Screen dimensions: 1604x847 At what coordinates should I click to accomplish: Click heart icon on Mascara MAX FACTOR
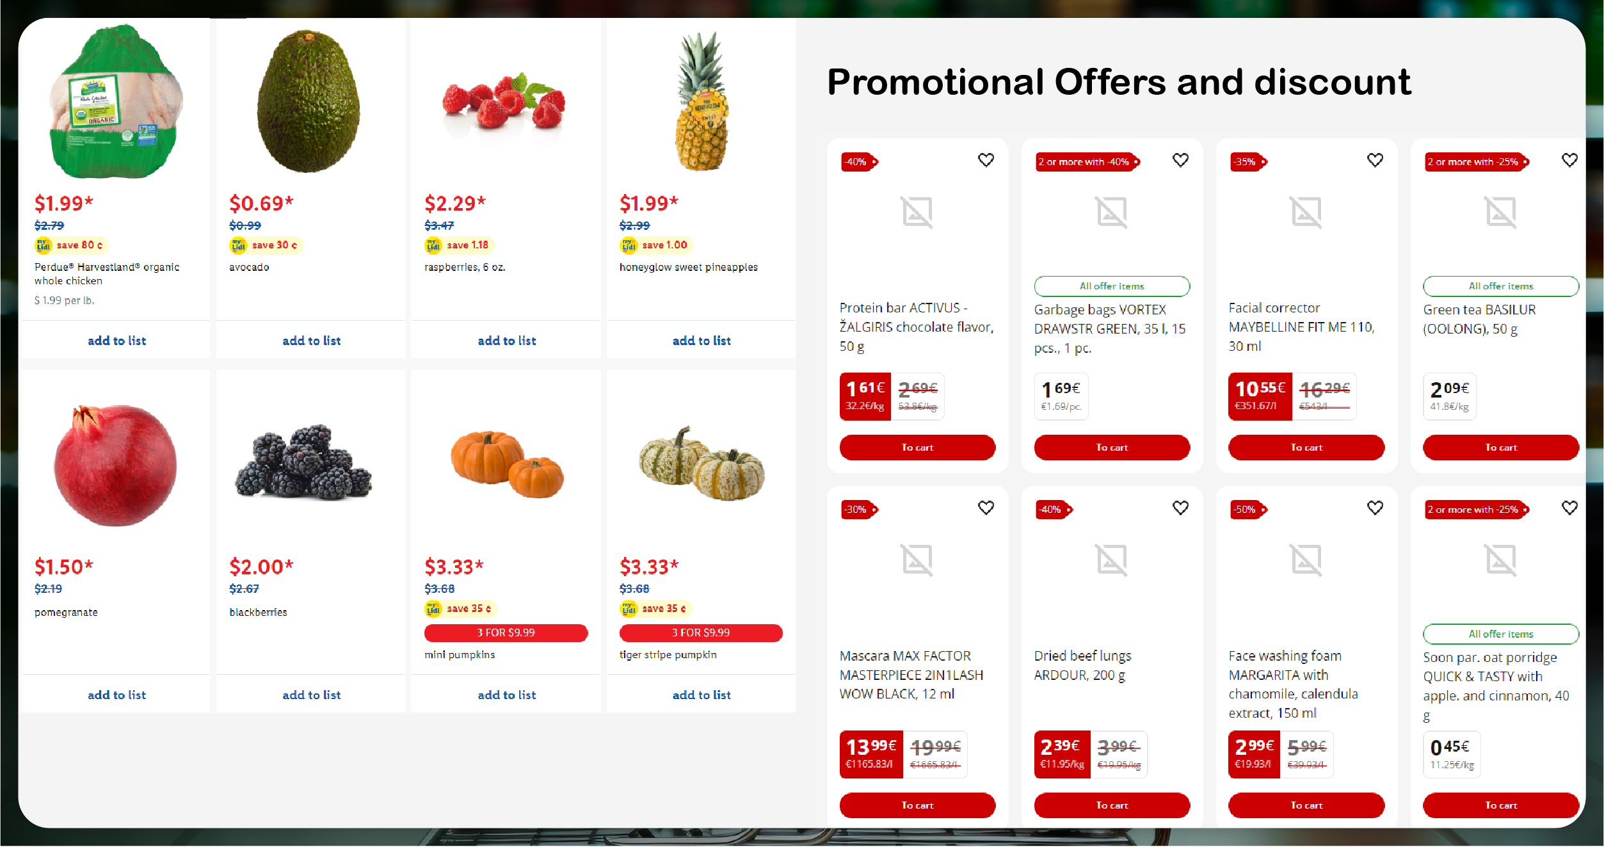[986, 508]
